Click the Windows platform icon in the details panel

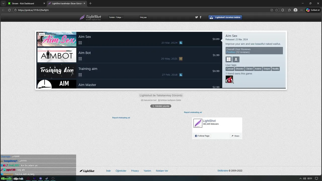(228, 59)
